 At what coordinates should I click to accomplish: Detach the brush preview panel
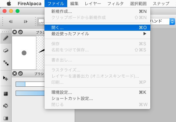20,32
